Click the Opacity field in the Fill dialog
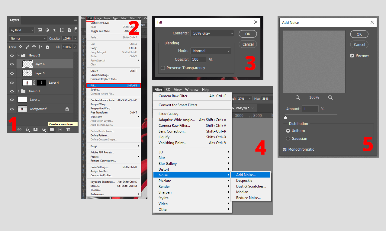 198,59
